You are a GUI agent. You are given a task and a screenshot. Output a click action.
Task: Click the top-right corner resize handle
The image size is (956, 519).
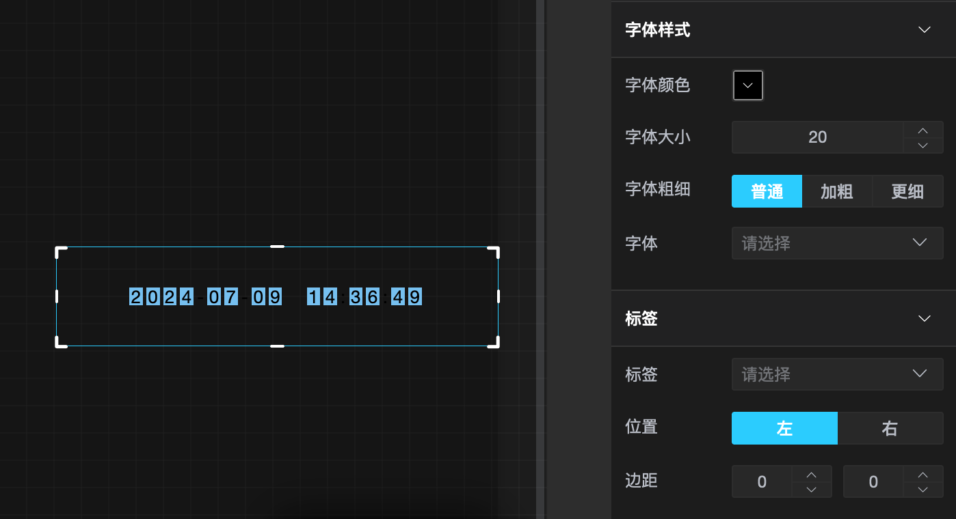pos(494,251)
